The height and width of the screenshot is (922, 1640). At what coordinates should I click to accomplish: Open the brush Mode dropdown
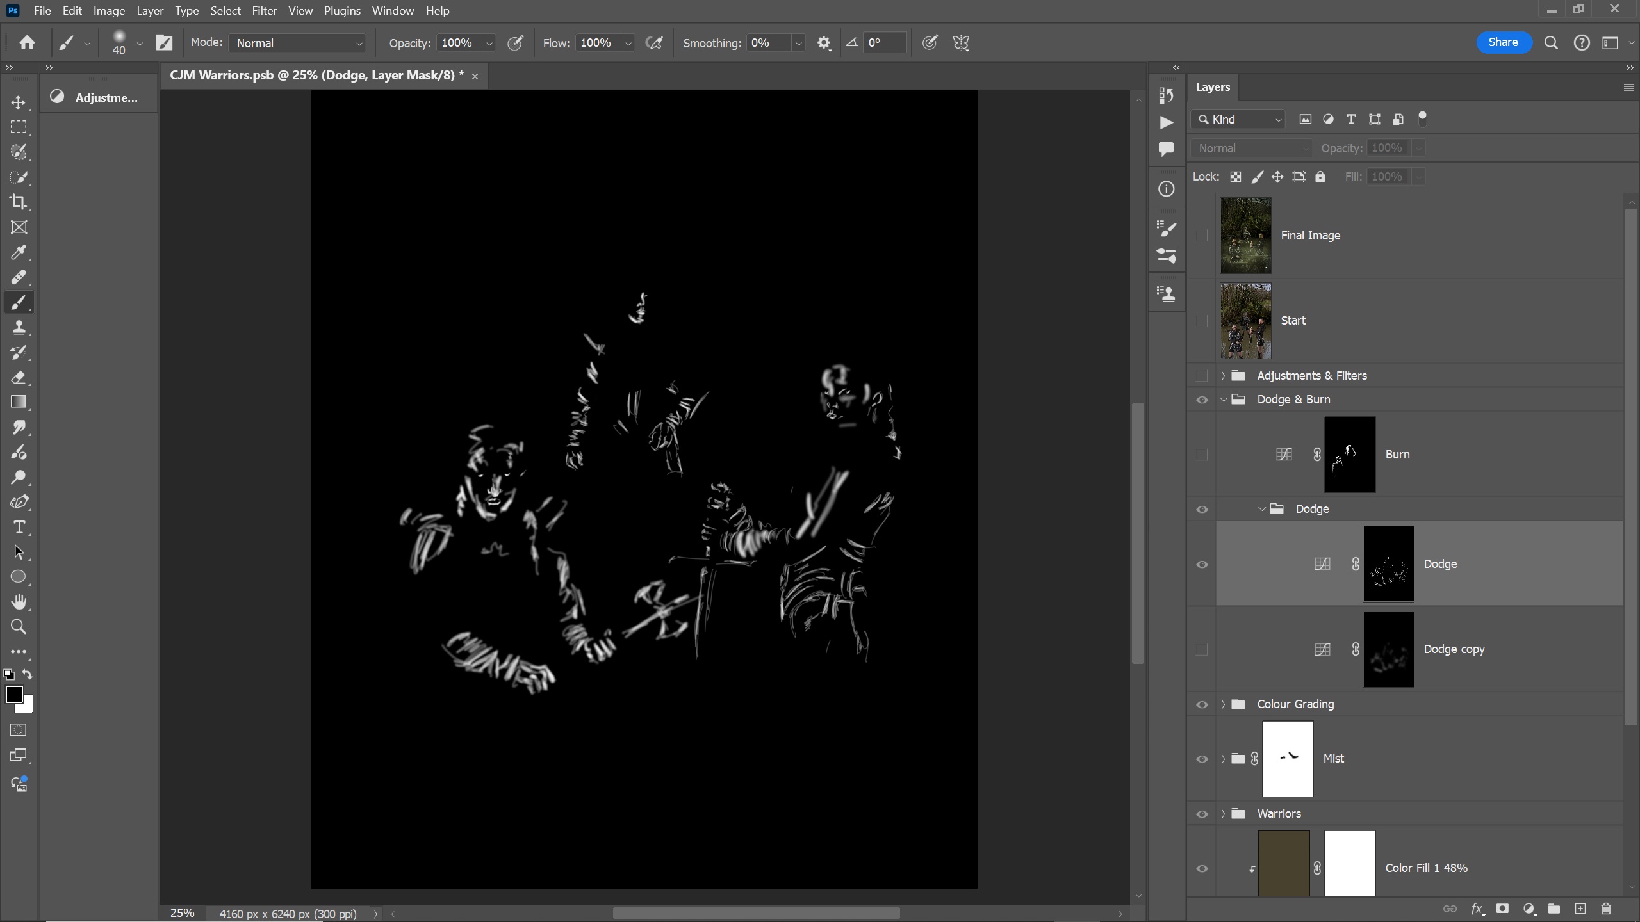click(298, 43)
